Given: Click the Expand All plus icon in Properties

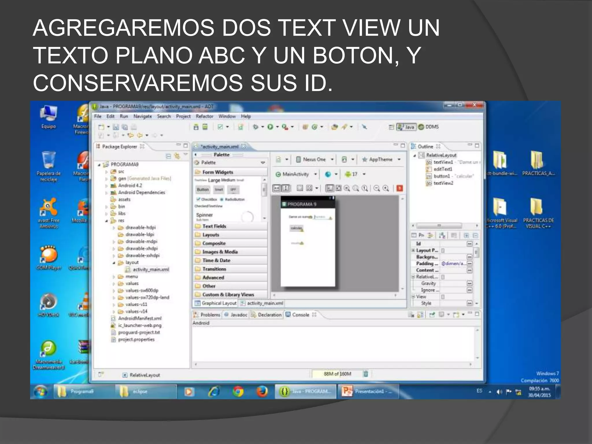Looking at the screenshot, I should pos(466,236).
